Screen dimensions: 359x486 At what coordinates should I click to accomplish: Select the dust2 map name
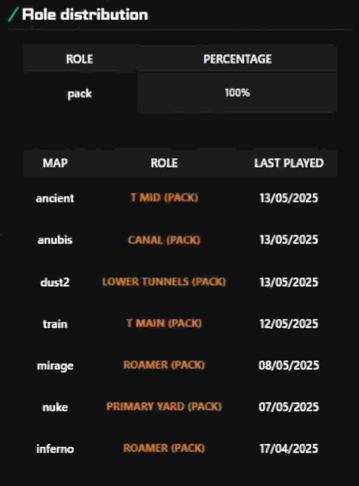55,282
